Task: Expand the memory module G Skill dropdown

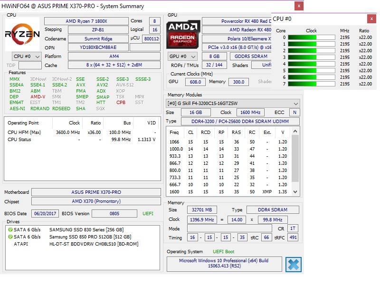Action: pos(233,104)
